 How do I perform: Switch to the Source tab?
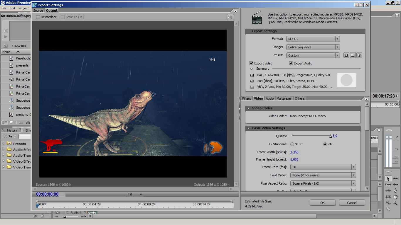[x=38, y=11]
